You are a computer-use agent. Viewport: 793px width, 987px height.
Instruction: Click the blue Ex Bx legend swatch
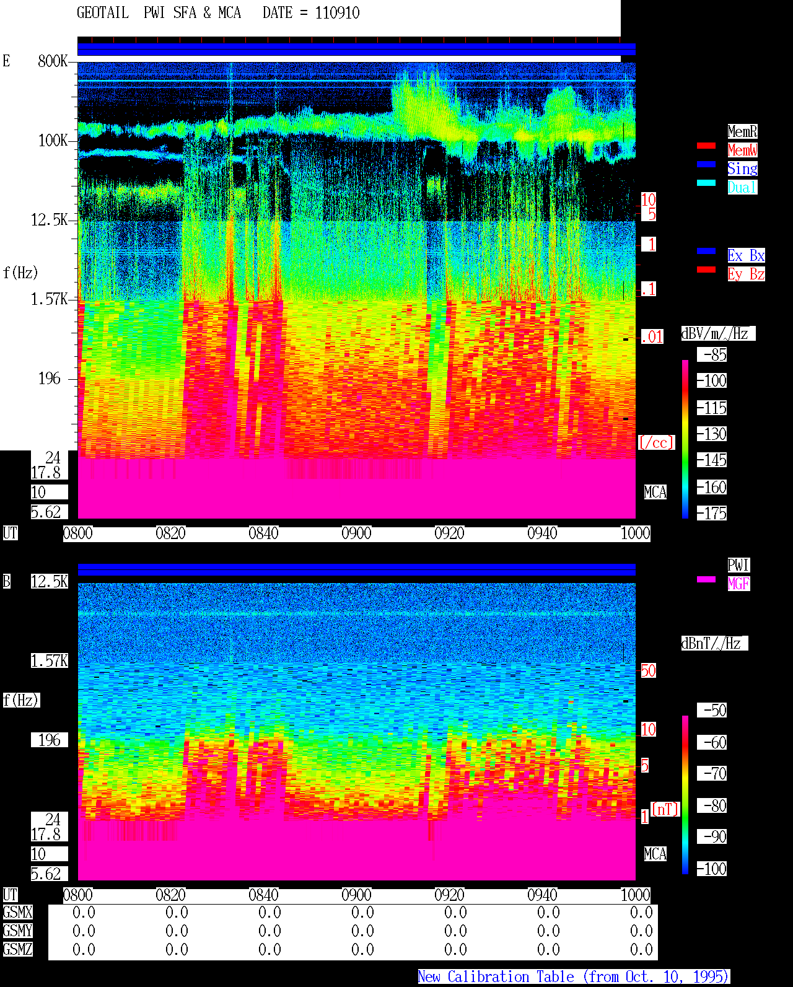[x=706, y=251]
